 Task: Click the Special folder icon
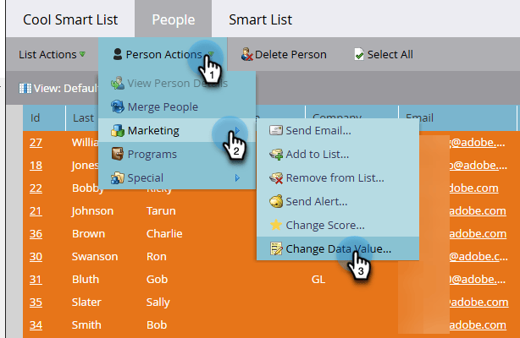point(118,177)
